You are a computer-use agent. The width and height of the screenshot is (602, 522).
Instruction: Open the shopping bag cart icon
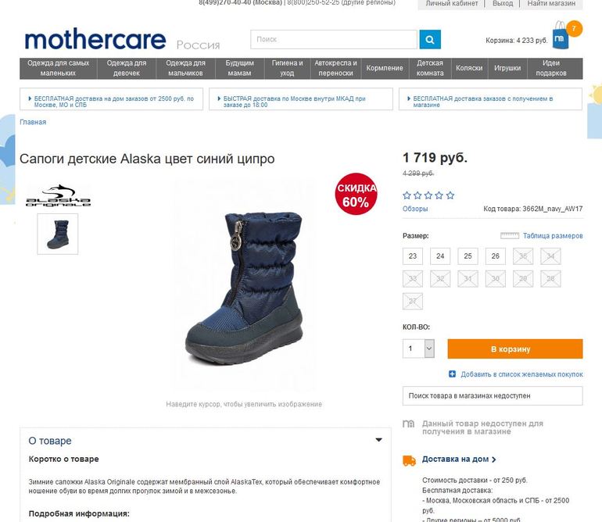pos(561,36)
